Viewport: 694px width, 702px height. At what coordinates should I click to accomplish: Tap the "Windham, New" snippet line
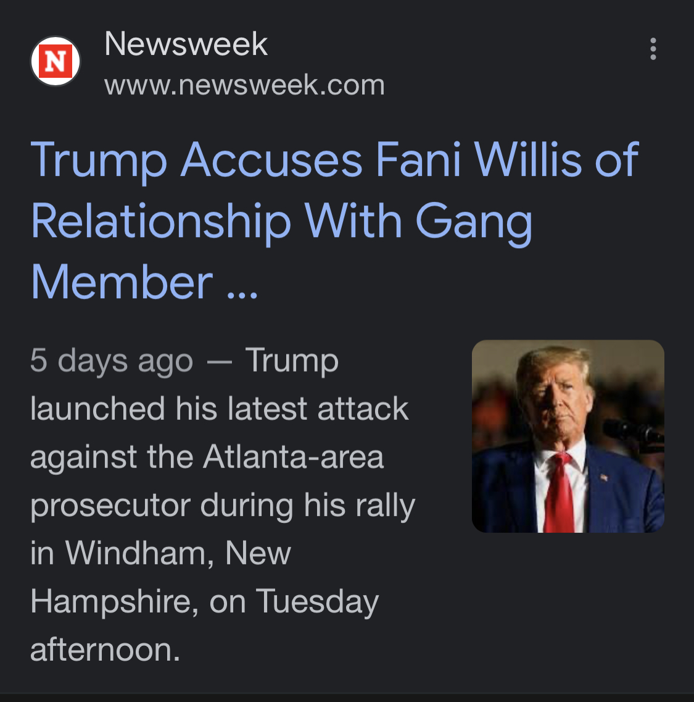click(x=178, y=553)
